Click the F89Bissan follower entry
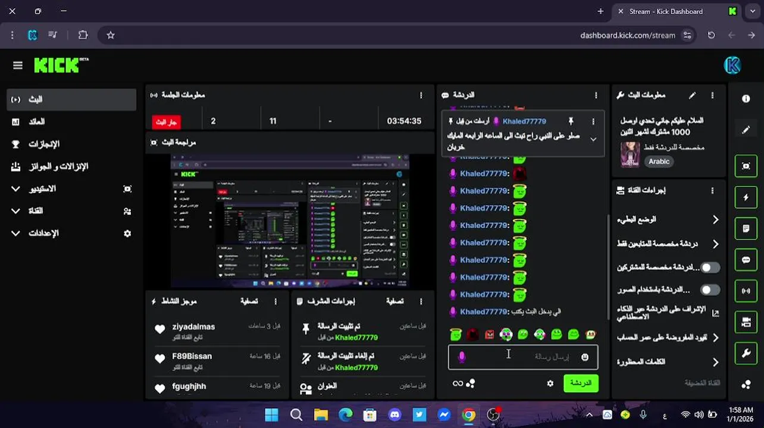This screenshot has height=428, width=764. 217,361
